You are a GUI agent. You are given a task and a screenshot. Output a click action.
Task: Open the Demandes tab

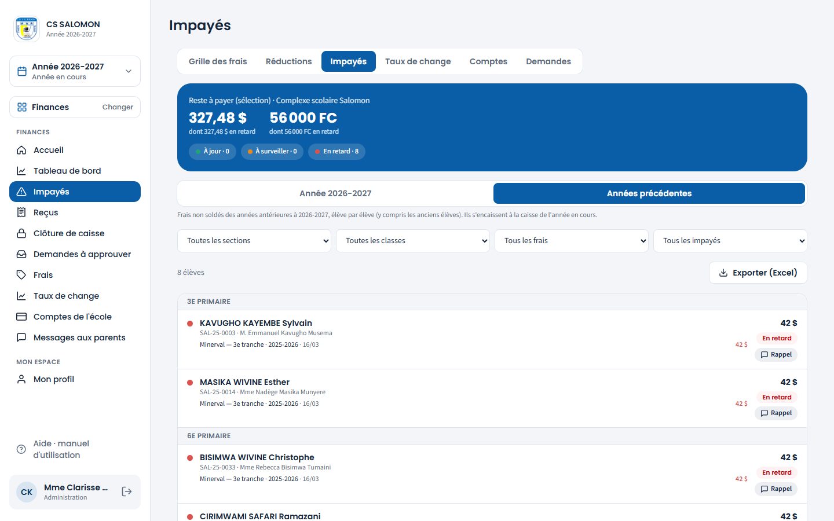pyautogui.click(x=548, y=61)
